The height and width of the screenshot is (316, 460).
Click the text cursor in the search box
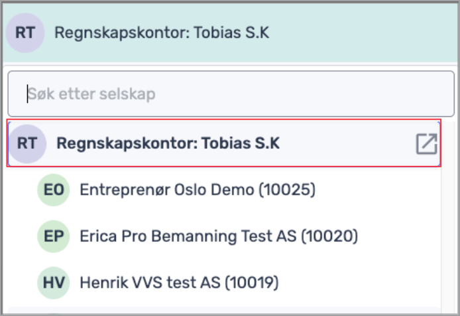pyautogui.click(x=28, y=94)
